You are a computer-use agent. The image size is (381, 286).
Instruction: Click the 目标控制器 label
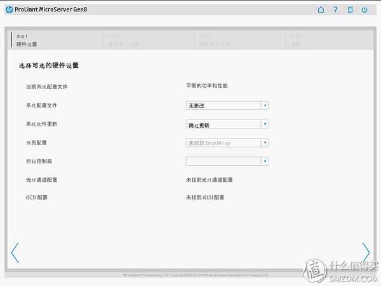[x=39, y=161]
